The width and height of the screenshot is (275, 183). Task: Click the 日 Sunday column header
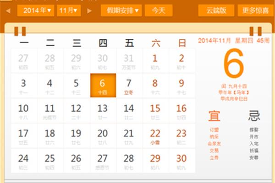[x=182, y=43]
